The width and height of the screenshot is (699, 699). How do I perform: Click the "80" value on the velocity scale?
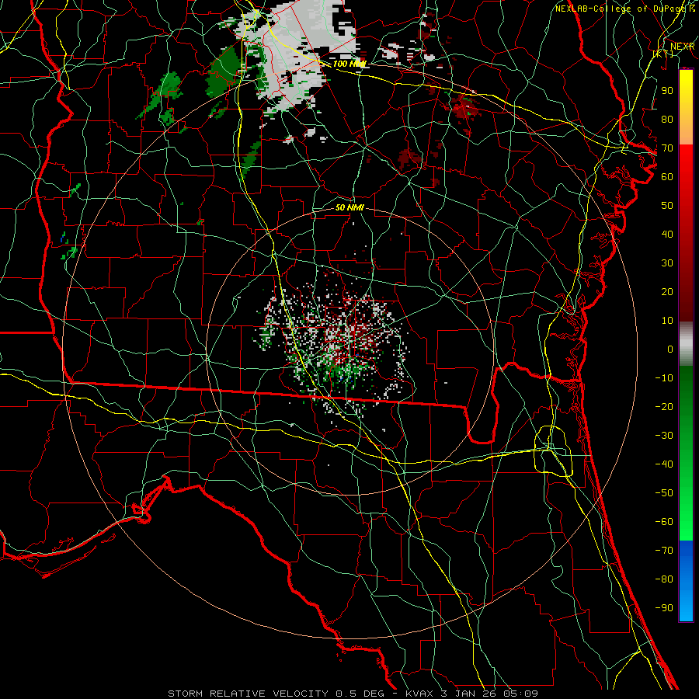[x=667, y=119]
